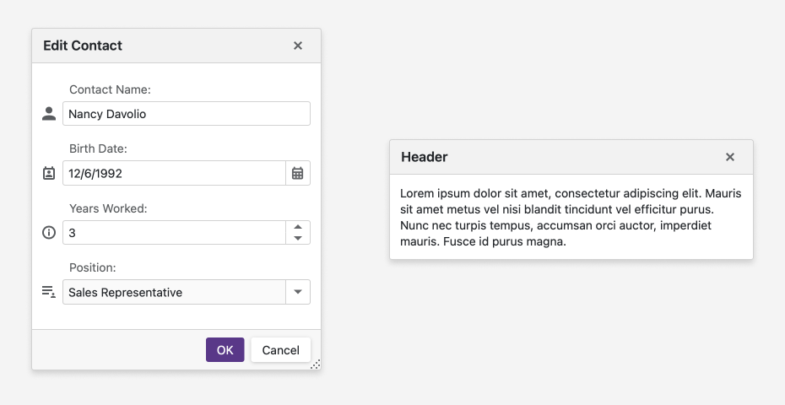The image size is (785, 405).
Task: Increase Years Worked with the up arrow
Action: click(x=298, y=227)
